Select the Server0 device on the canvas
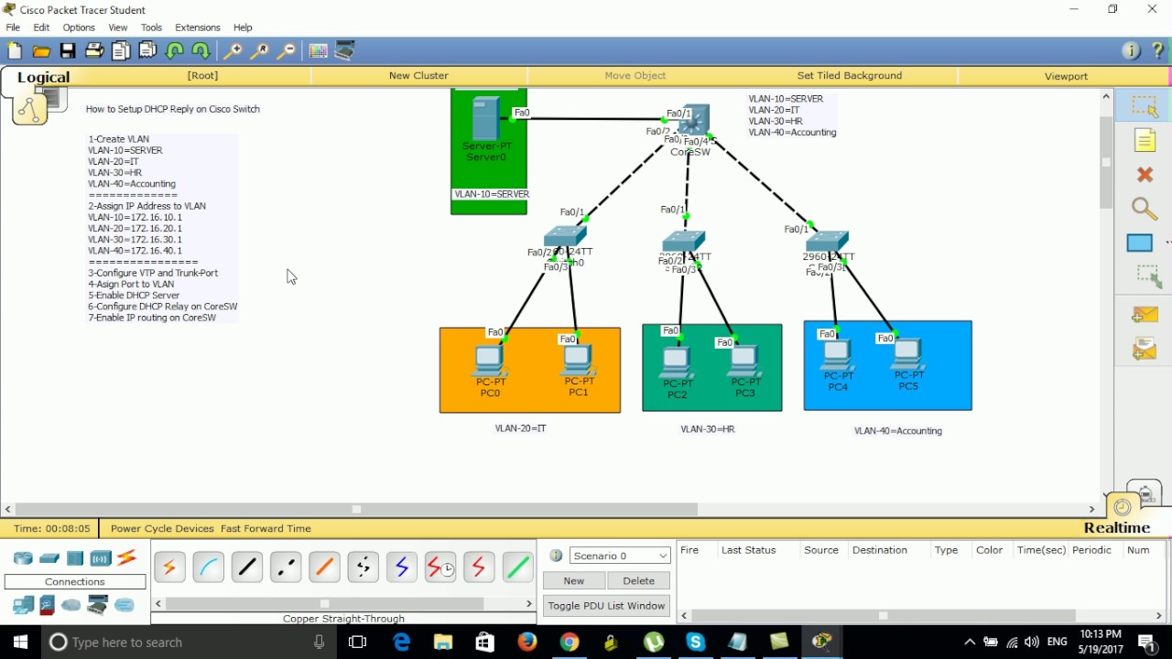The width and height of the screenshot is (1172, 659). [x=486, y=119]
